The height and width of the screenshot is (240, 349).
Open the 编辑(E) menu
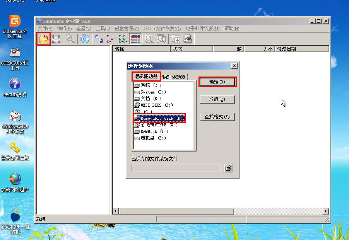pos(64,29)
